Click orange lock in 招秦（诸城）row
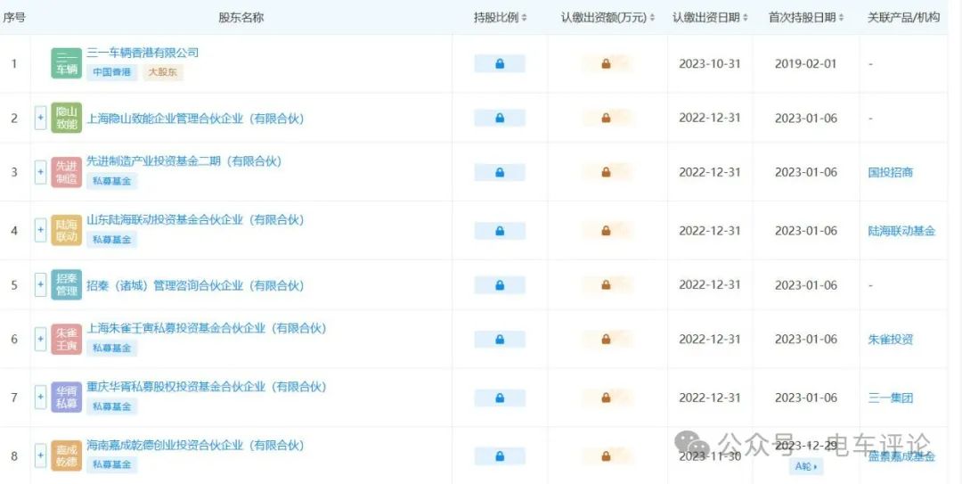The image size is (962, 484). click(607, 285)
